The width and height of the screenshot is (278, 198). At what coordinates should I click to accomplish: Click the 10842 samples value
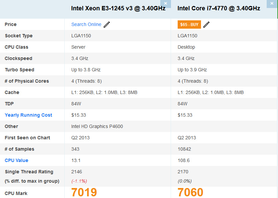click(184, 149)
